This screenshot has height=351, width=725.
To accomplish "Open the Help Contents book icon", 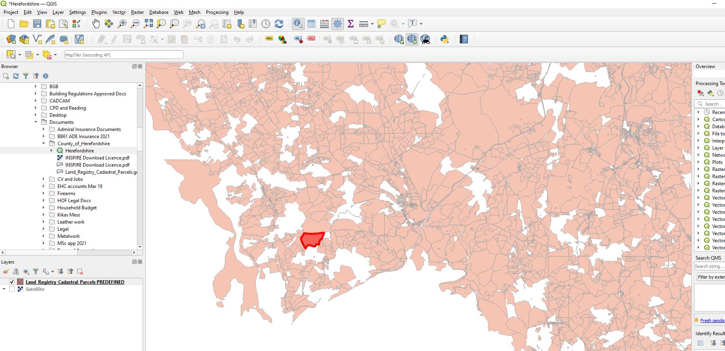I will point(464,39).
